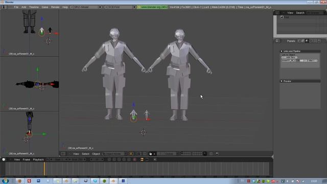Toggle the 3D transform manipulator hand icon

click(x=150, y=154)
